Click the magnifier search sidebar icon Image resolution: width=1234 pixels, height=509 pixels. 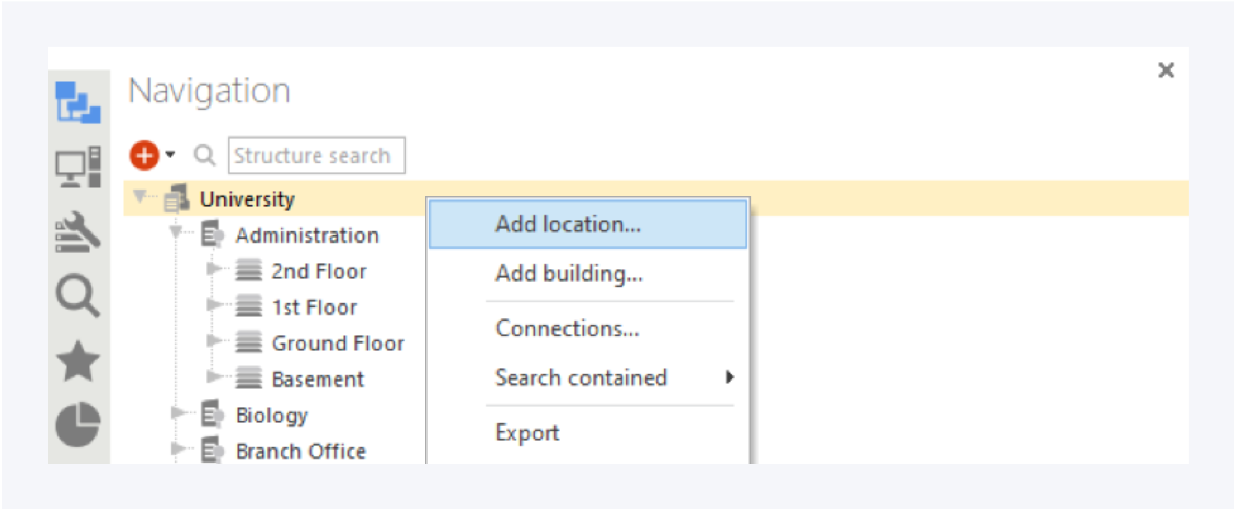coord(78,295)
